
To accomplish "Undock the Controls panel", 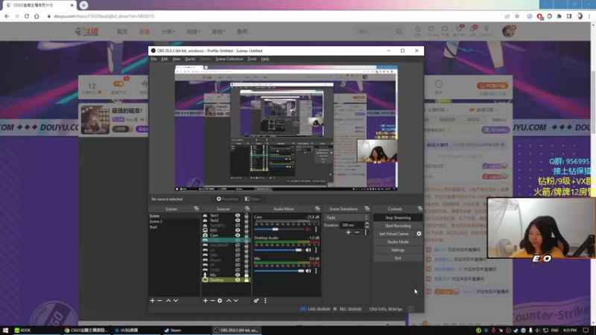I will (420, 208).
